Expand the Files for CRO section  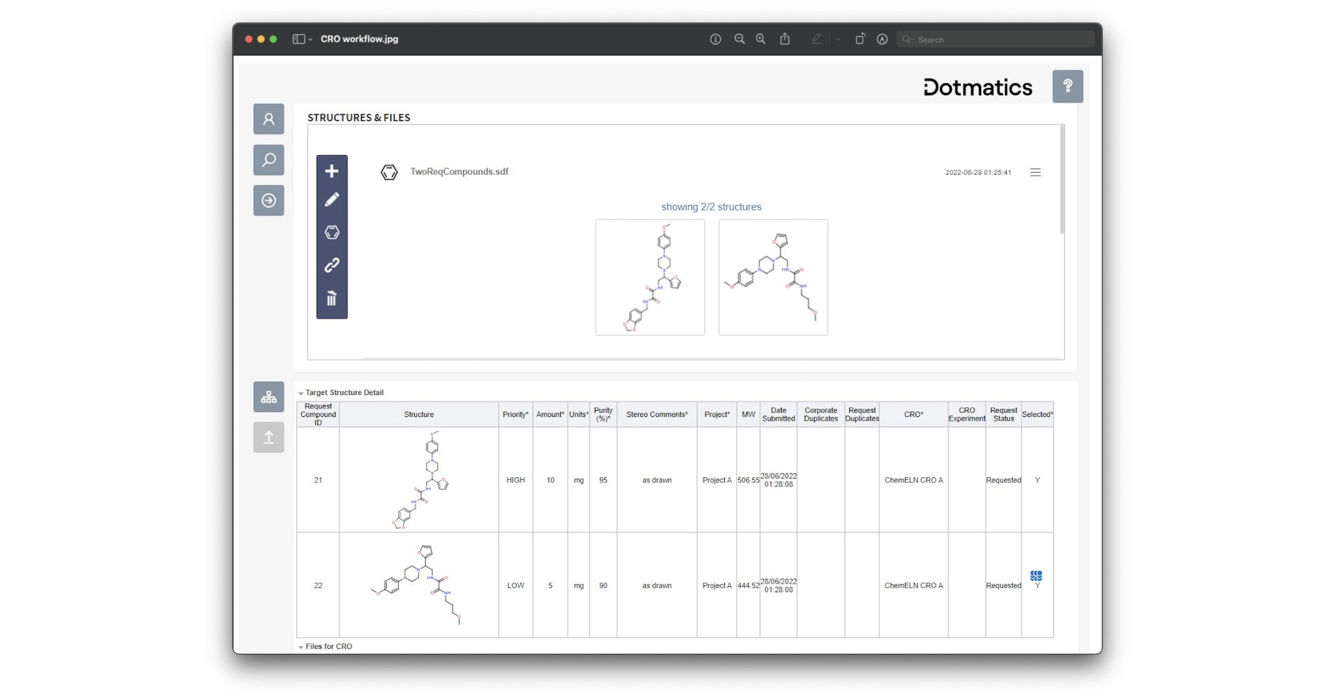tap(301, 646)
